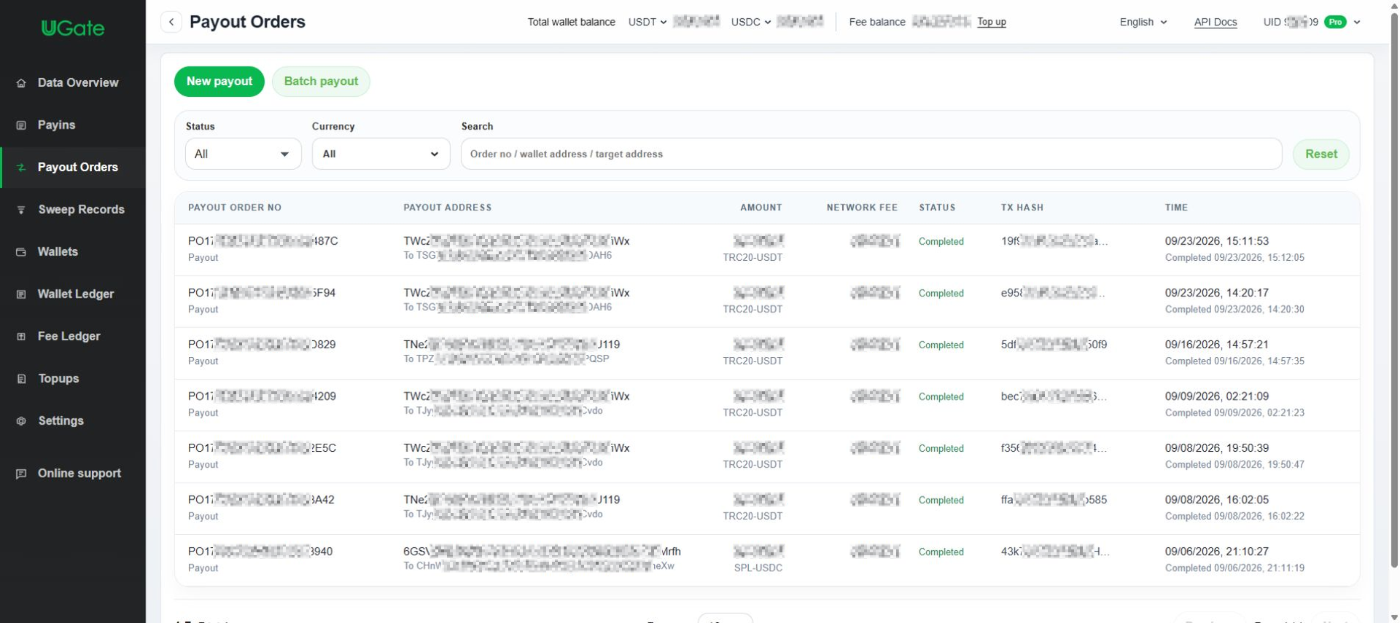Click the TIME column header
Screen dimensions: 1400x623
(x=1176, y=208)
